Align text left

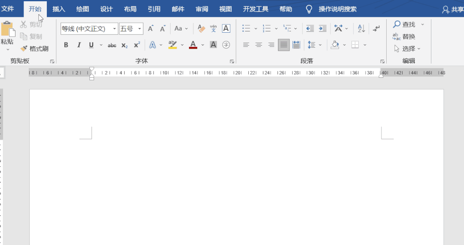click(246, 45)
